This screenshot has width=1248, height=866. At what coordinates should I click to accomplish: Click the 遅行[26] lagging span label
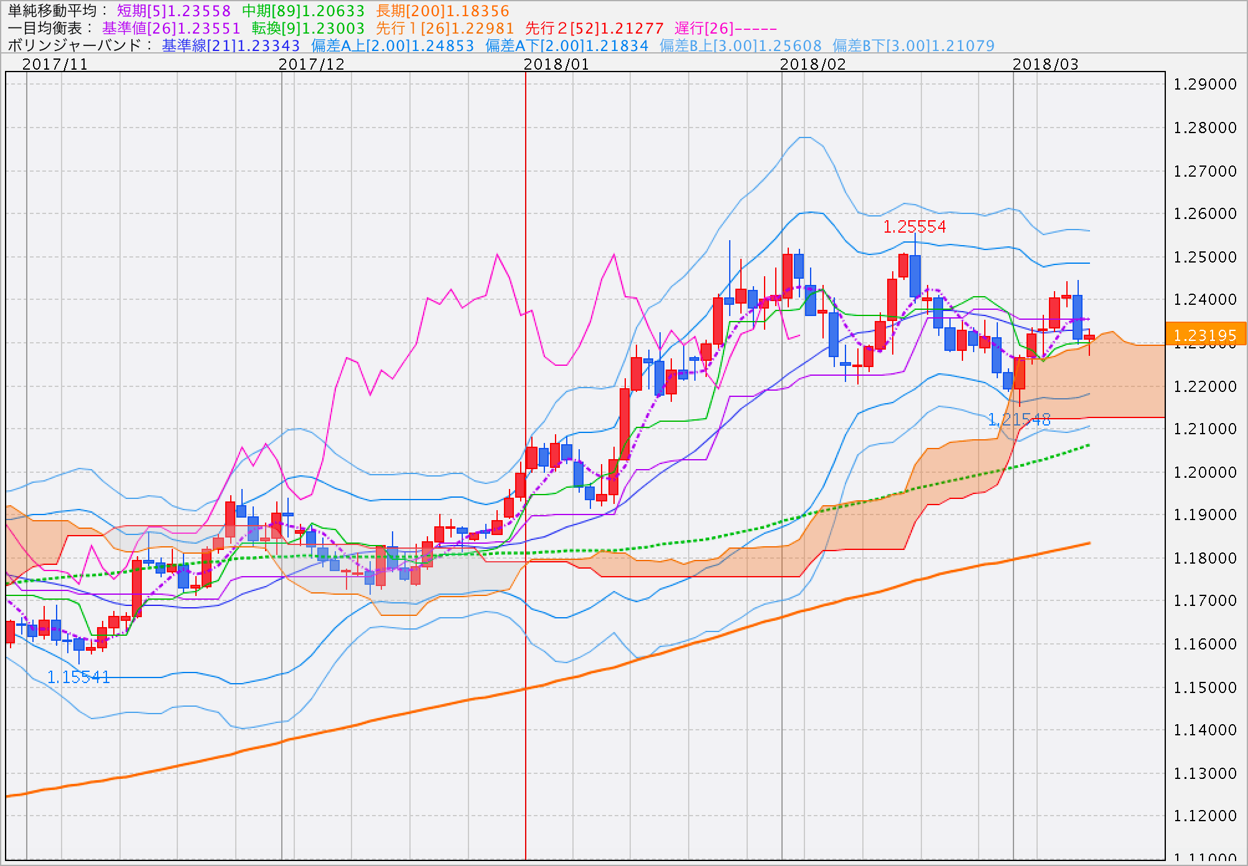tap(725, 28)
